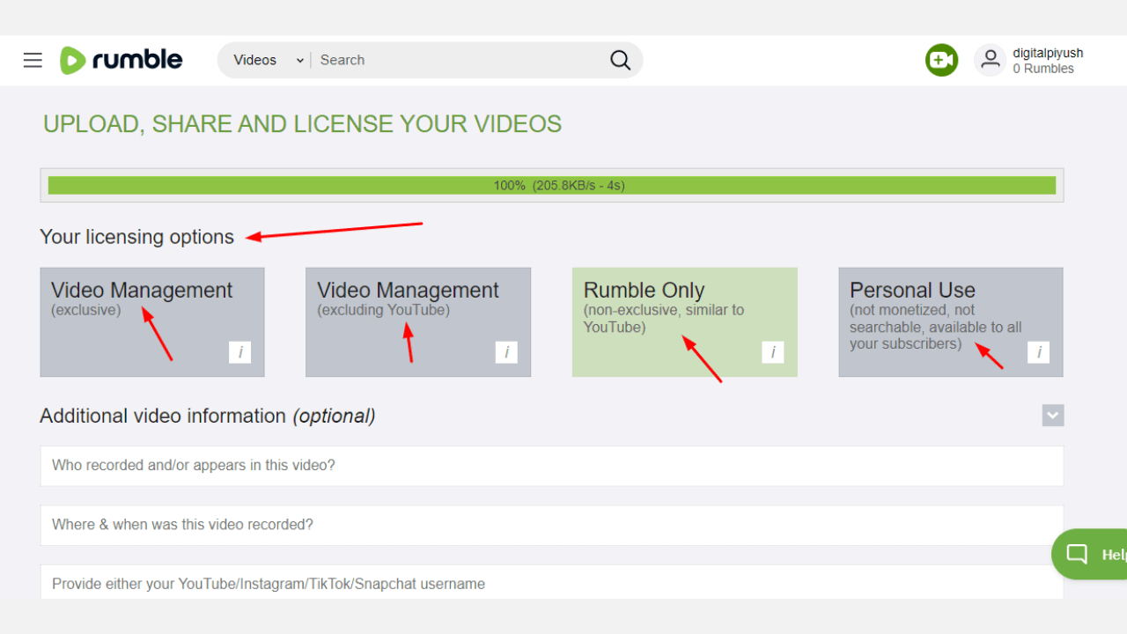Click the Search text field
This screenshot has height=634, width=1127.
coord(458,60)
